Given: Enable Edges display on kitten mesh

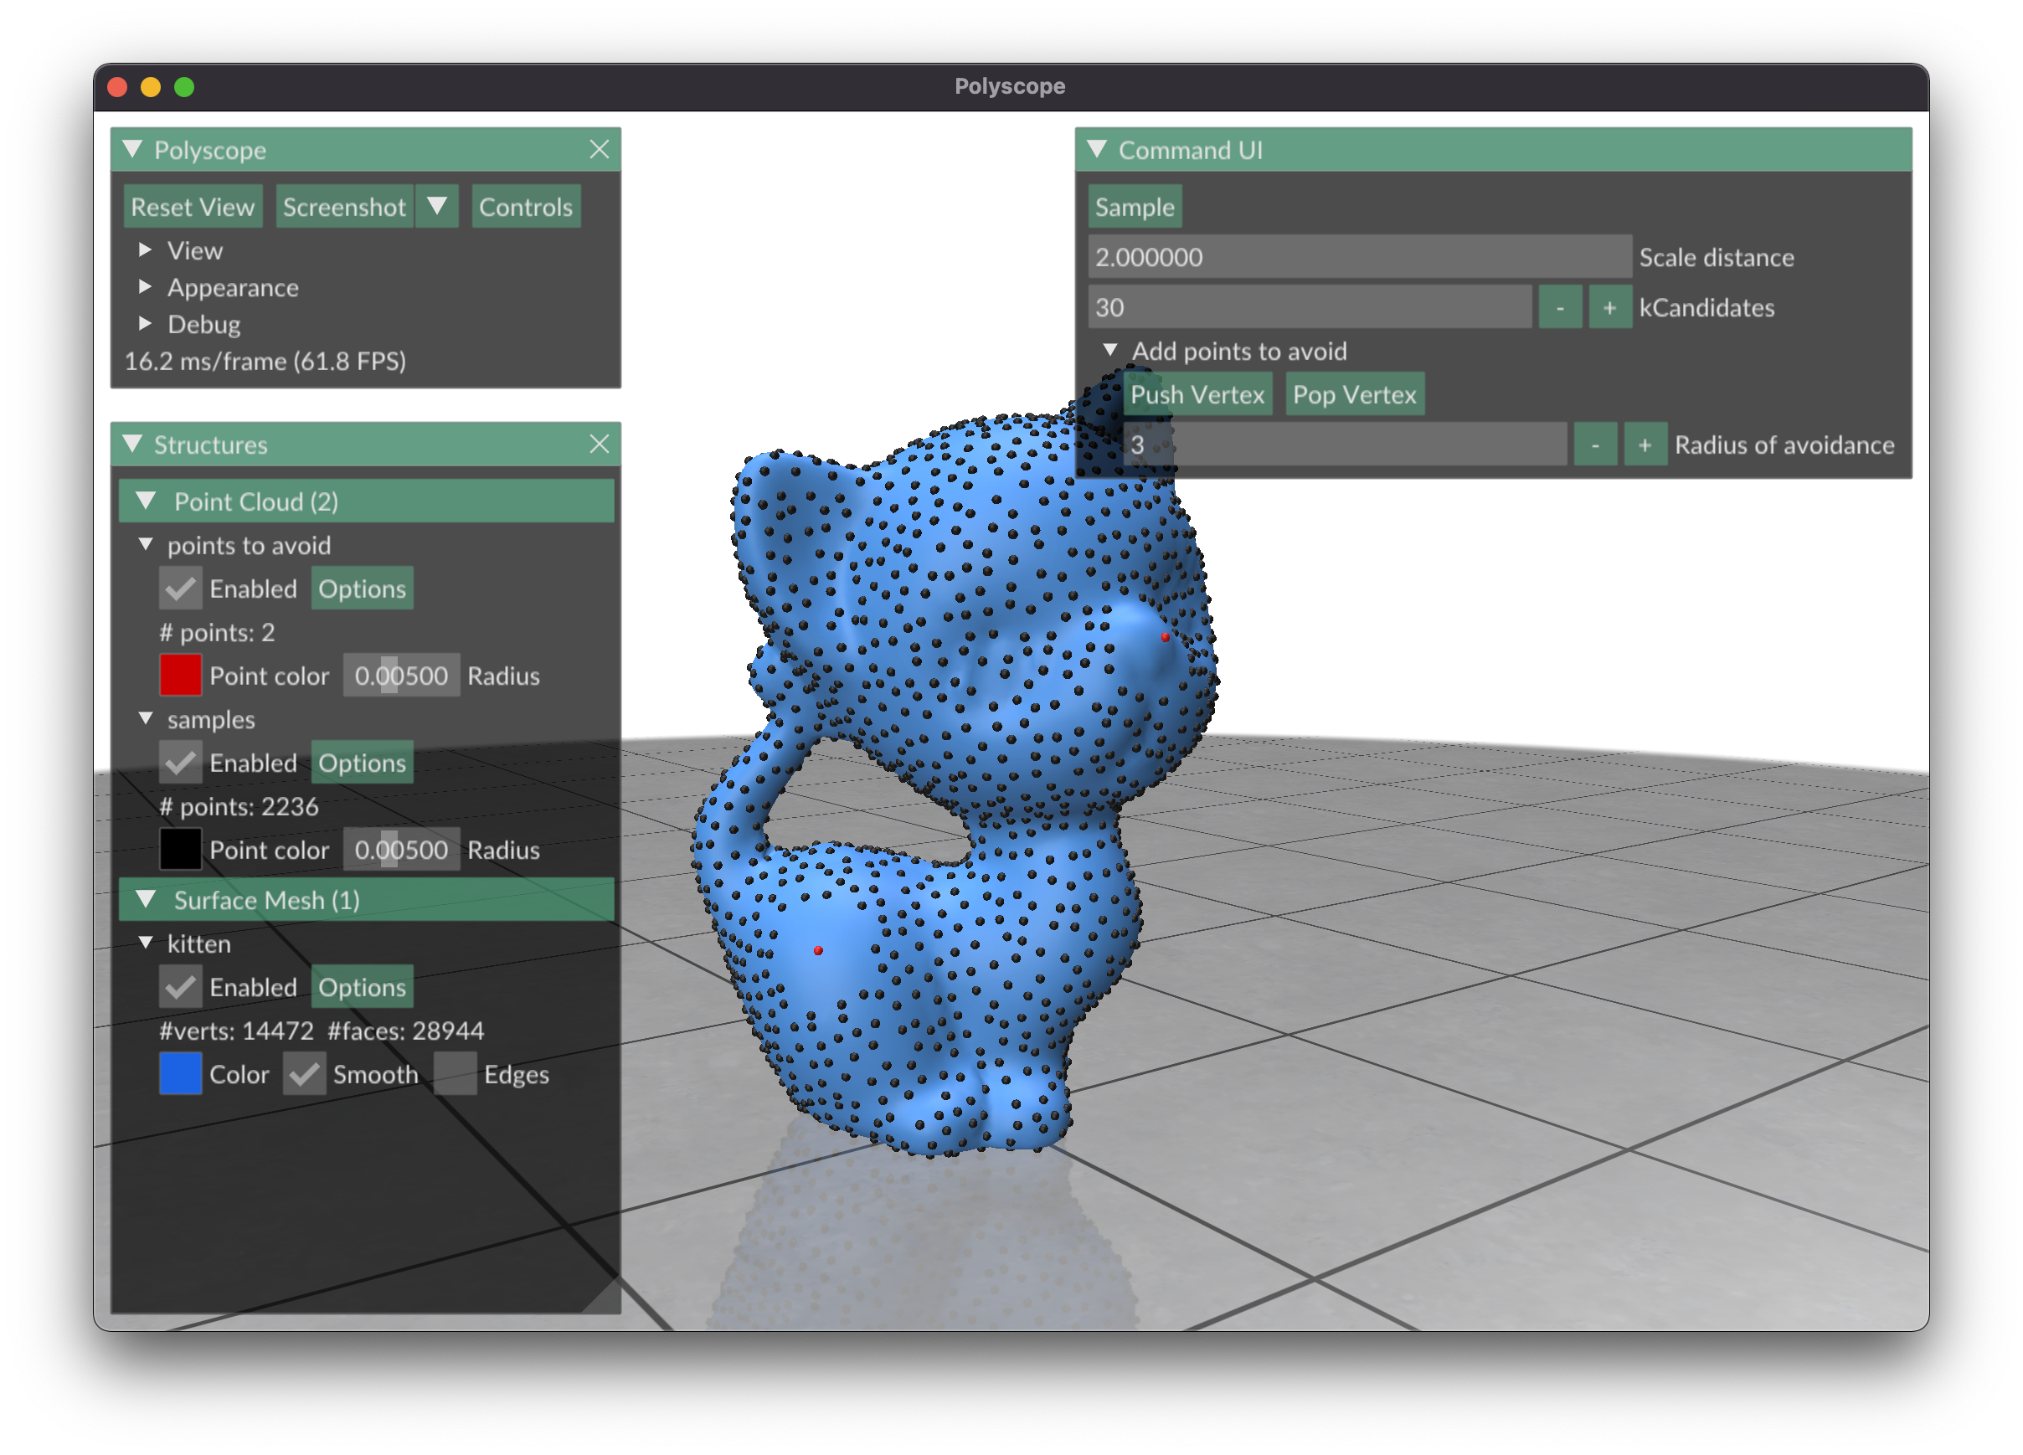Looking at the screenshot, I should click(x=456, y=1074).
